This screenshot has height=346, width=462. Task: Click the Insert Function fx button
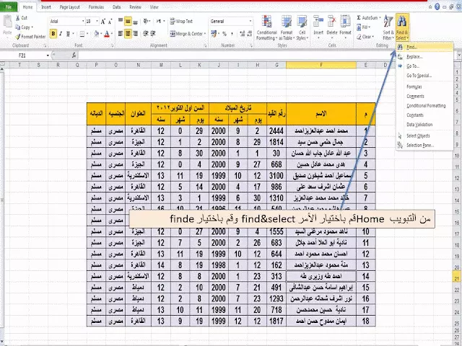[x=74, y=56]
